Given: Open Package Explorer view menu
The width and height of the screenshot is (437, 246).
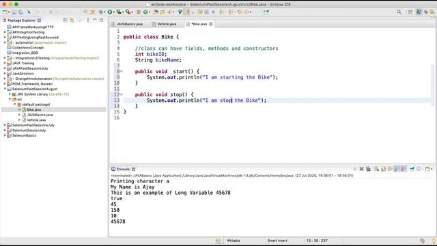Looking at the screenshot, I should click(x=88, y=20).
